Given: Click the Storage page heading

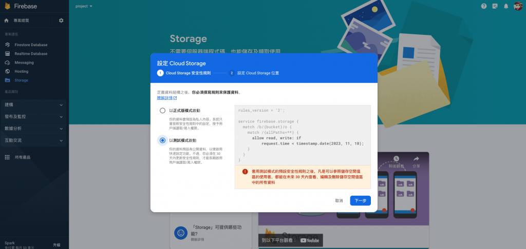Looking at the screenshot, I should point(188,39).
